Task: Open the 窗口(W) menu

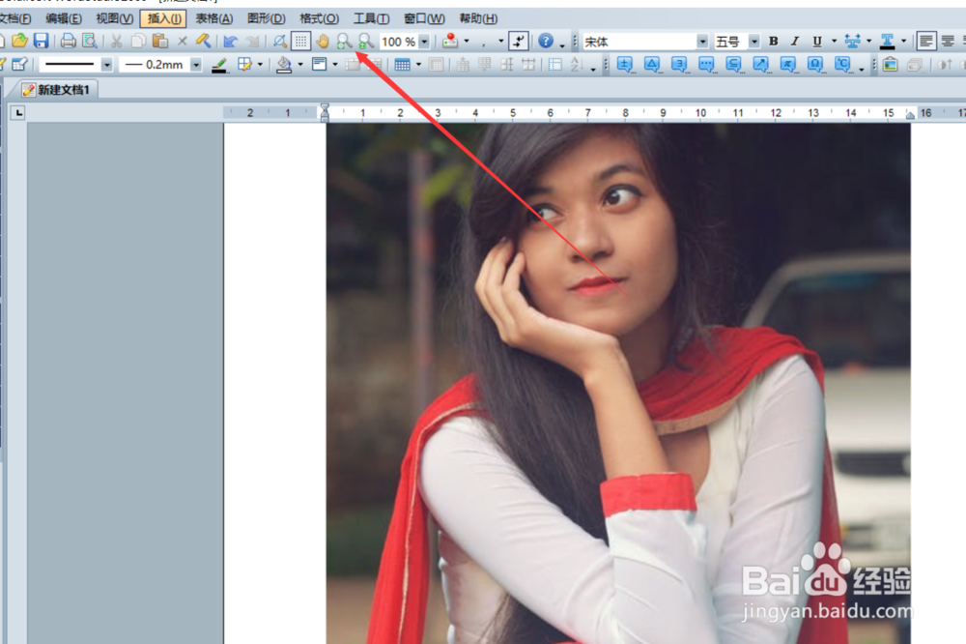Action: pyautogui.click(x=424, y=18)
